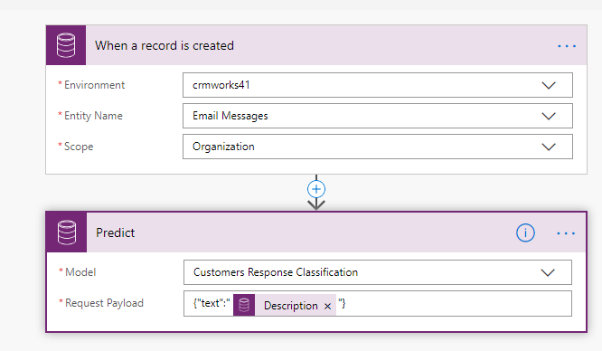Image resolution: width=602 pixels, height=351 pixels.
Task: Click the database icon on the trigger card
Action: (66, 45)
